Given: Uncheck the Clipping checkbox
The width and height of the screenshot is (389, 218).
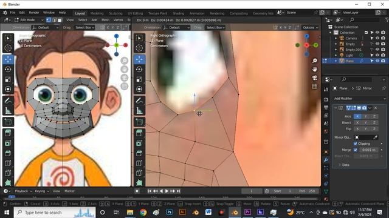Looking at the screenshot, I should (355, 144).
